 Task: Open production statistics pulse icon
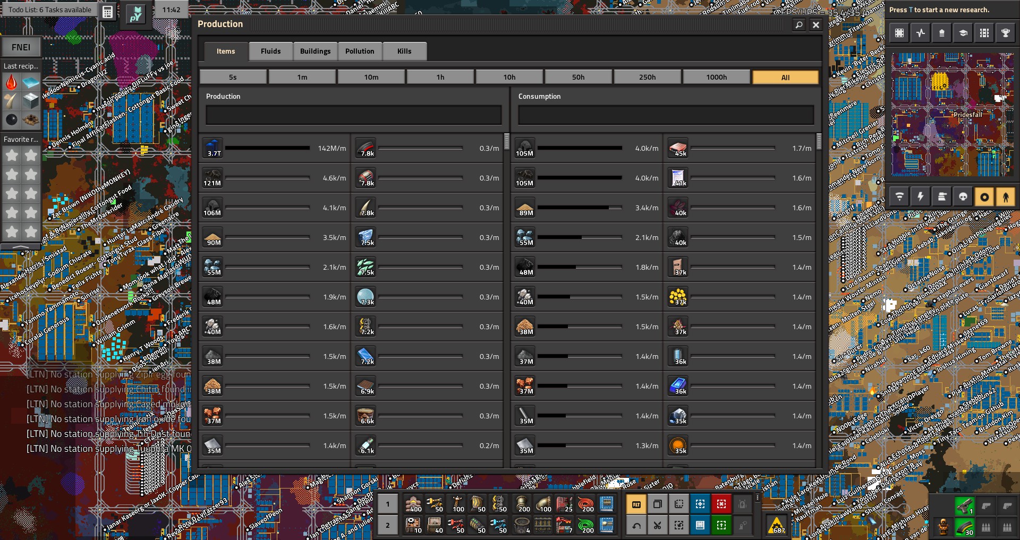click(x=921, y=33)
